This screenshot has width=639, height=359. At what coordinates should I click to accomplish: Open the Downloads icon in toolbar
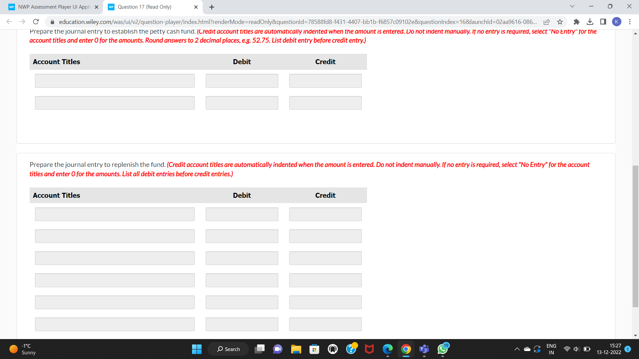590,22
